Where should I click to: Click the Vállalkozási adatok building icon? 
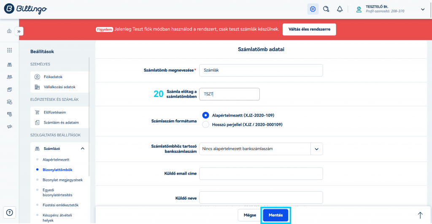(37, 87)
